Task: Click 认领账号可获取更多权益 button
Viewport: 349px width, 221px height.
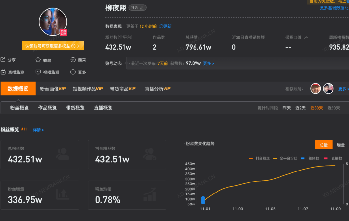Action: click(x=53, y=46)
